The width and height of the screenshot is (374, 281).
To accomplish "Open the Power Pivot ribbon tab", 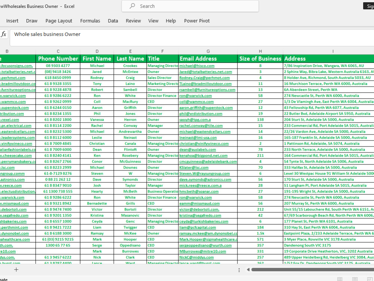I will click(x=197, y=21).
